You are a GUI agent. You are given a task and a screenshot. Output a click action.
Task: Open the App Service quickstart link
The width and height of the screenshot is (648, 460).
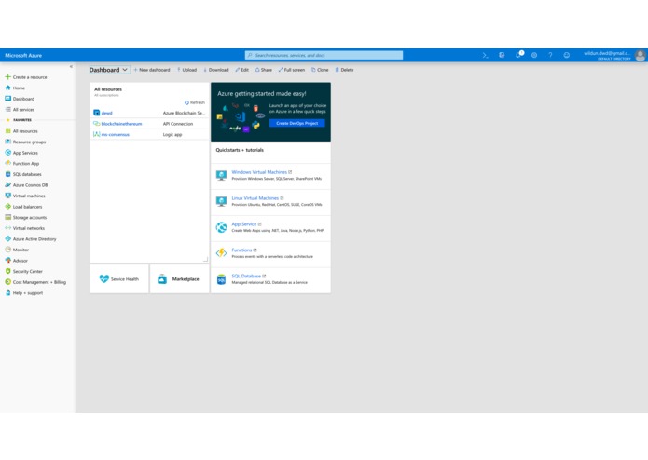[x=244, y=224]
